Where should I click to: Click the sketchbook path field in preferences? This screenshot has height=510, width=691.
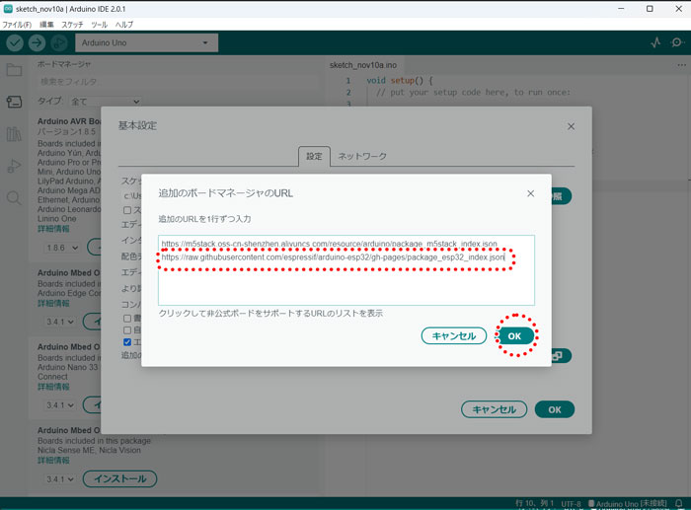click(x=131, y=195)
